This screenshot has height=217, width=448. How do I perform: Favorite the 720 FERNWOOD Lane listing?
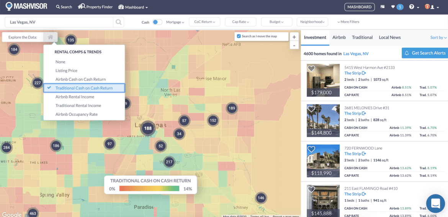click(x=311, y=149)
